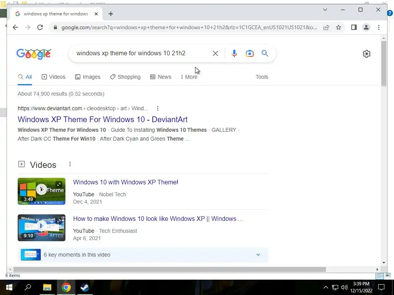The image size is (394, 295).
Task: Search by image with camera icon
Action: (x=249, y=53)
